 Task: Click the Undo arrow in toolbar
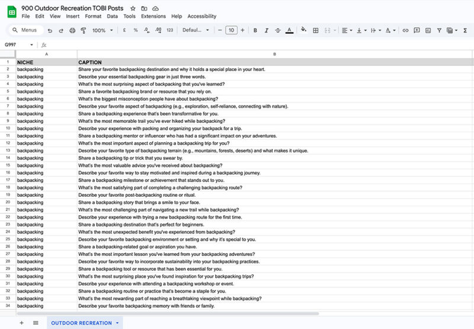coord(50,30)
